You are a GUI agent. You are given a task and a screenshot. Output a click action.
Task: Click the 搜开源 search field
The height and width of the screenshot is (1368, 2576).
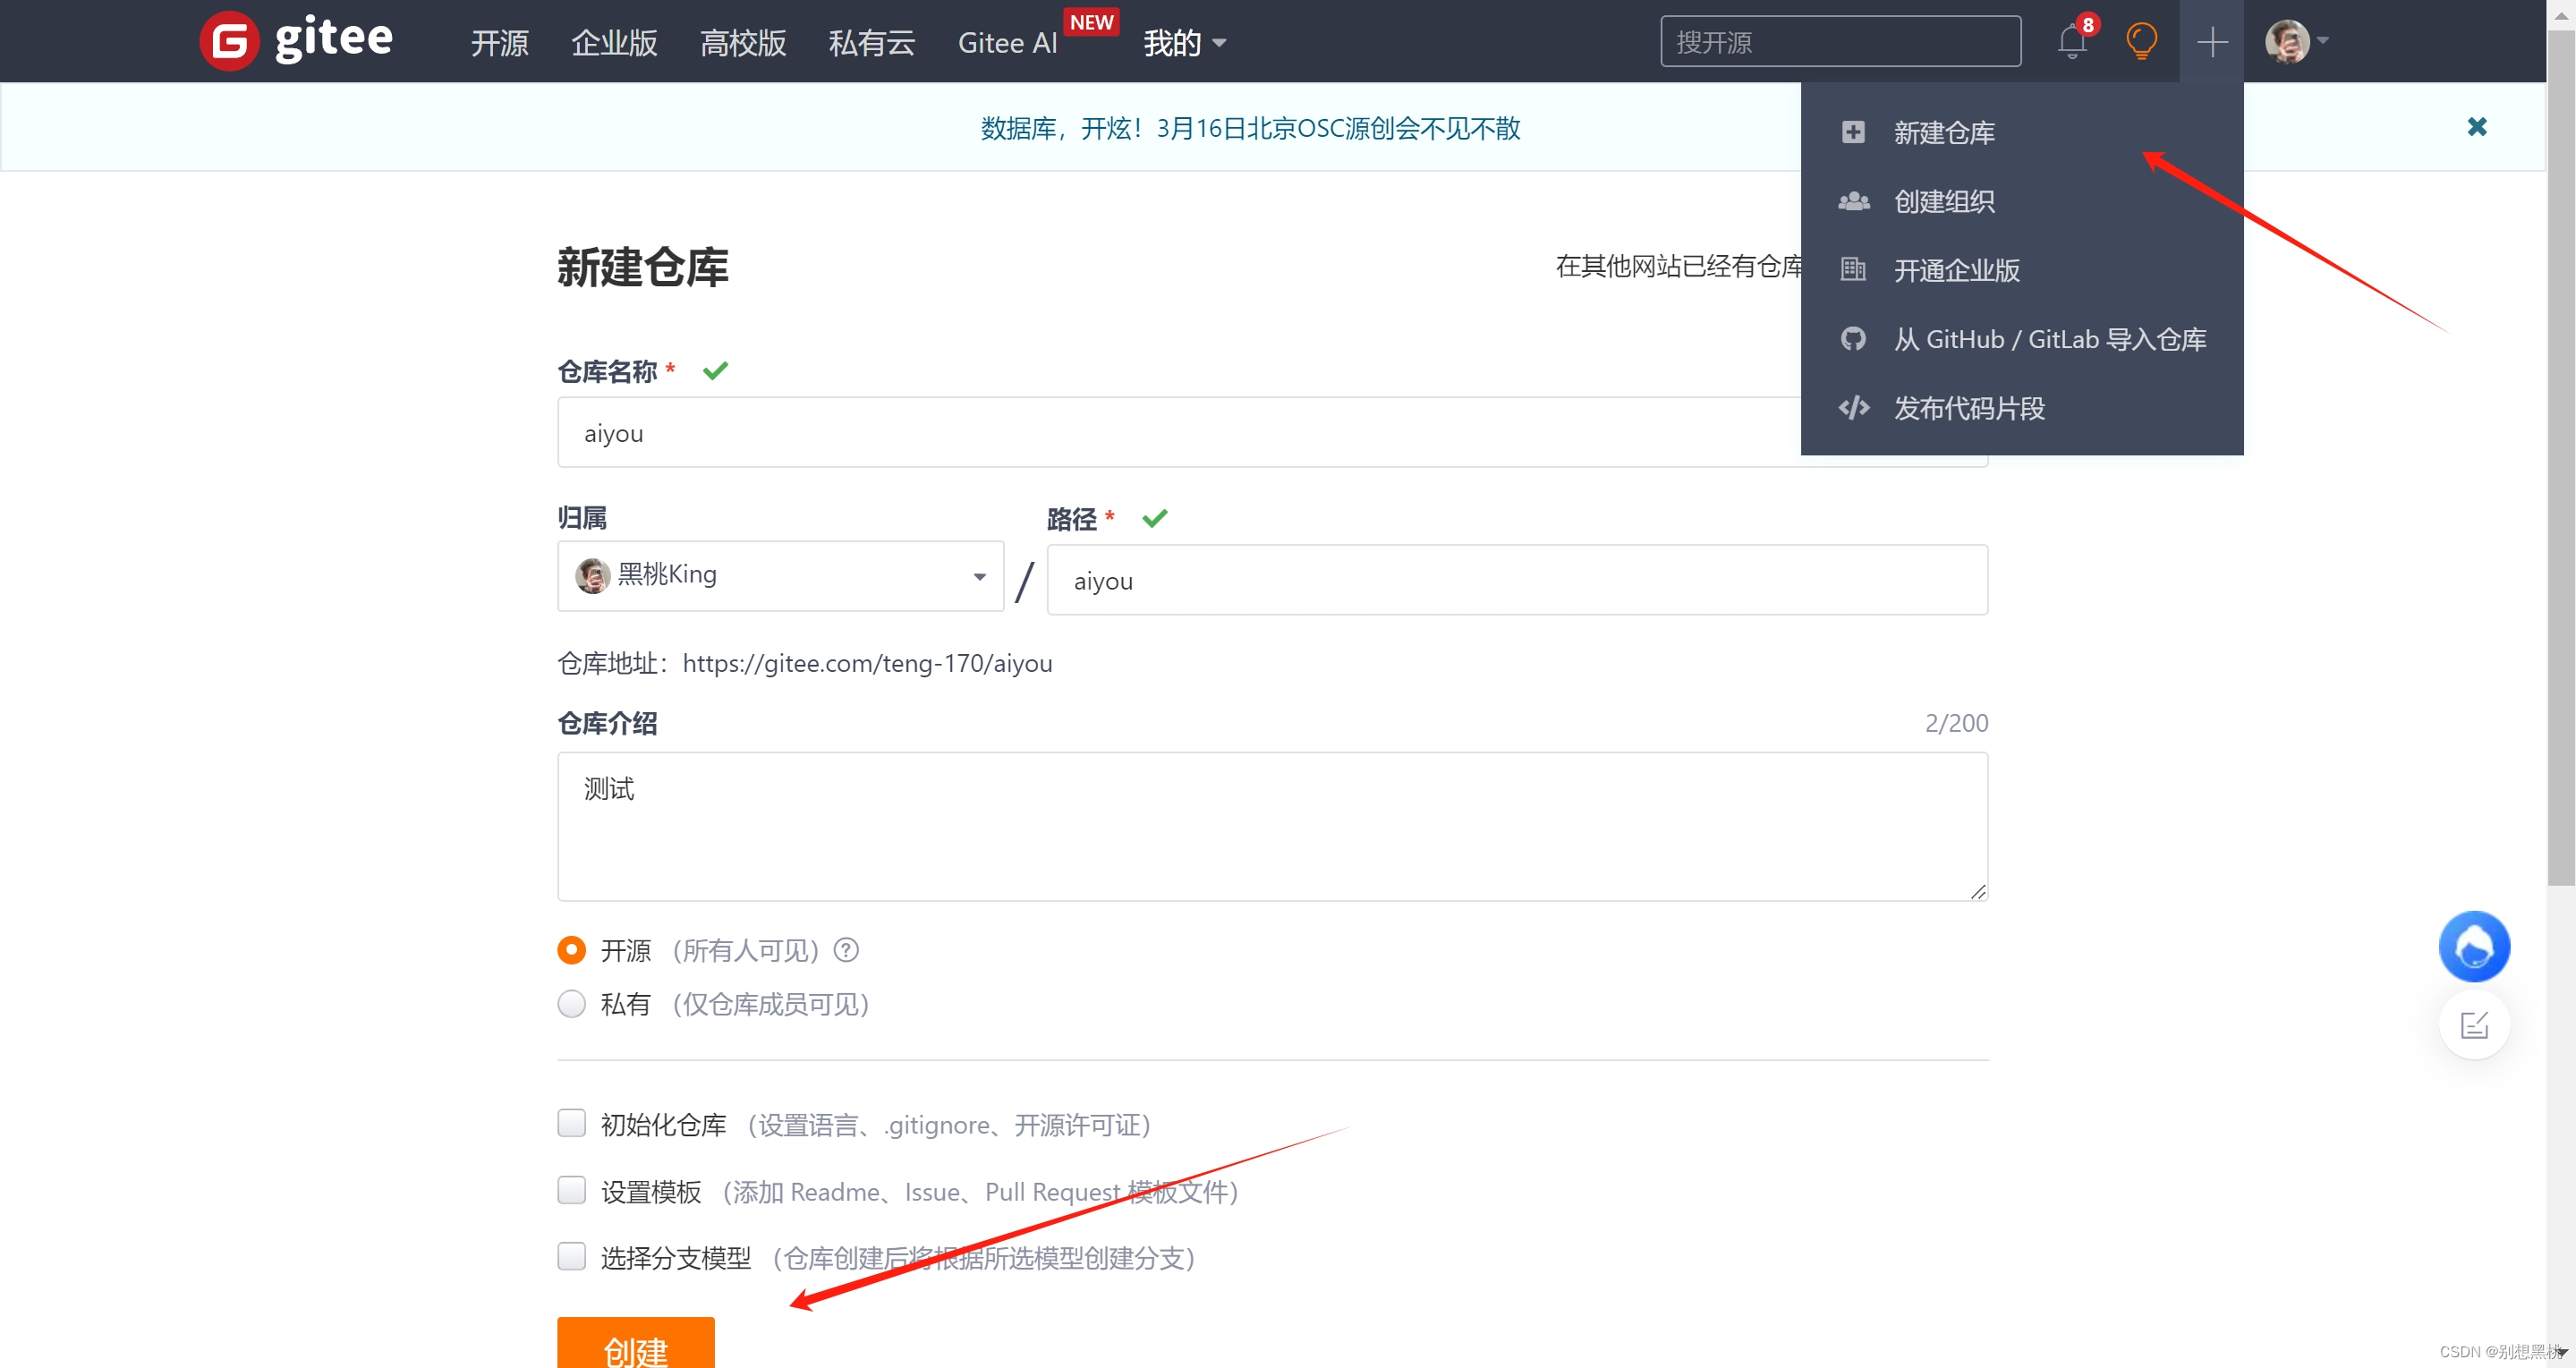tap(1840, 42)
